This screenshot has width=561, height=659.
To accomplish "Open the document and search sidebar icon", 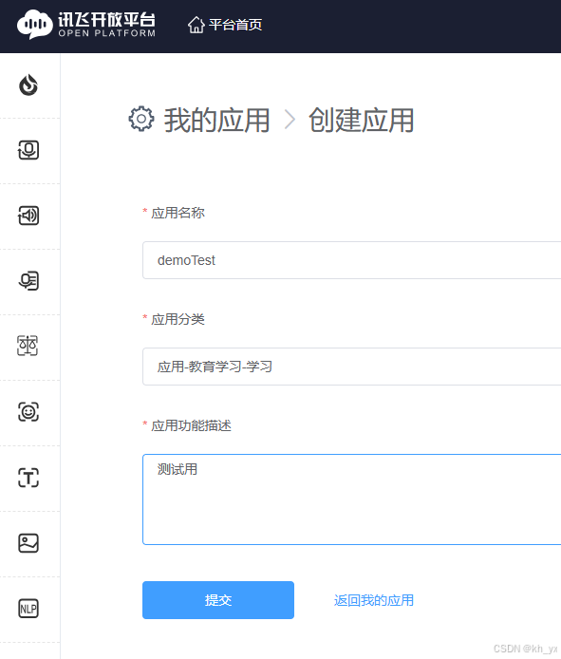I will point(28,281).
